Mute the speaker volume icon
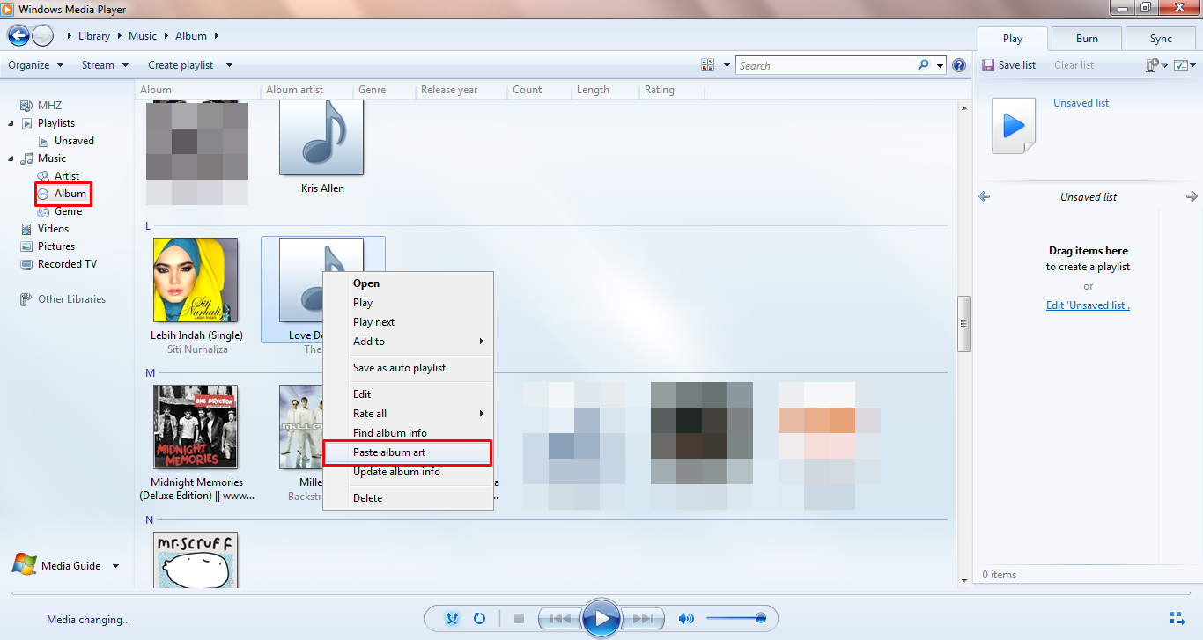This screenshot has height=640, width=1203. [686, 619]
